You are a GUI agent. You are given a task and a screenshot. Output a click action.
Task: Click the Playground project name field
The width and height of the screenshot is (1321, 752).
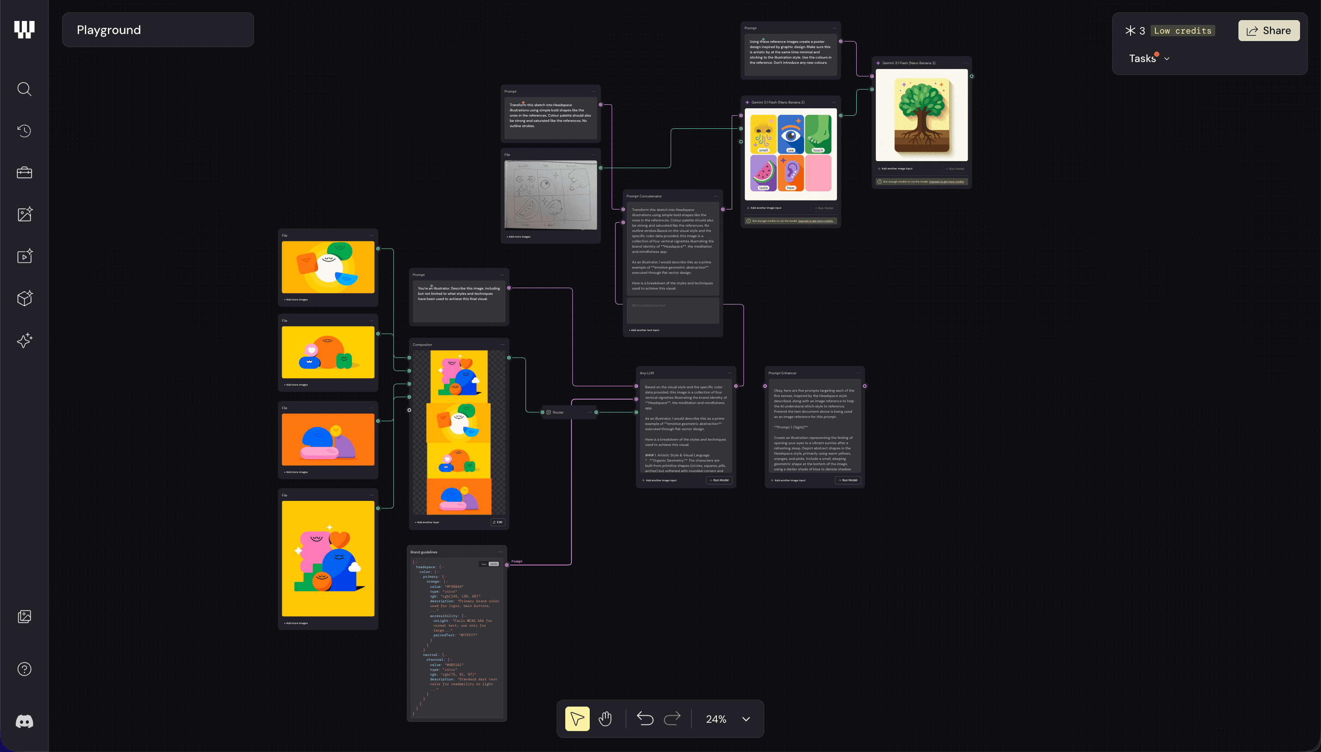(x=158, y=30)
